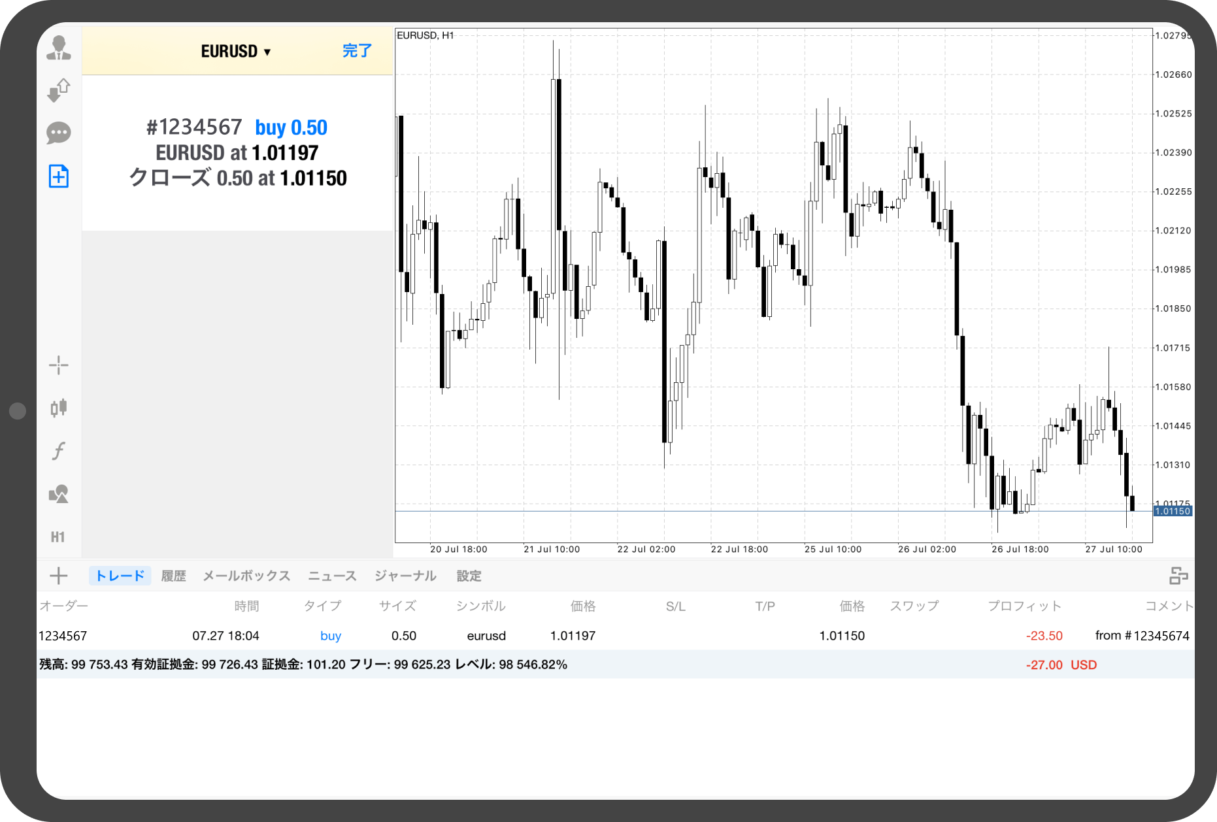
Task: Tap the 完了 done button
Action: 357,51
